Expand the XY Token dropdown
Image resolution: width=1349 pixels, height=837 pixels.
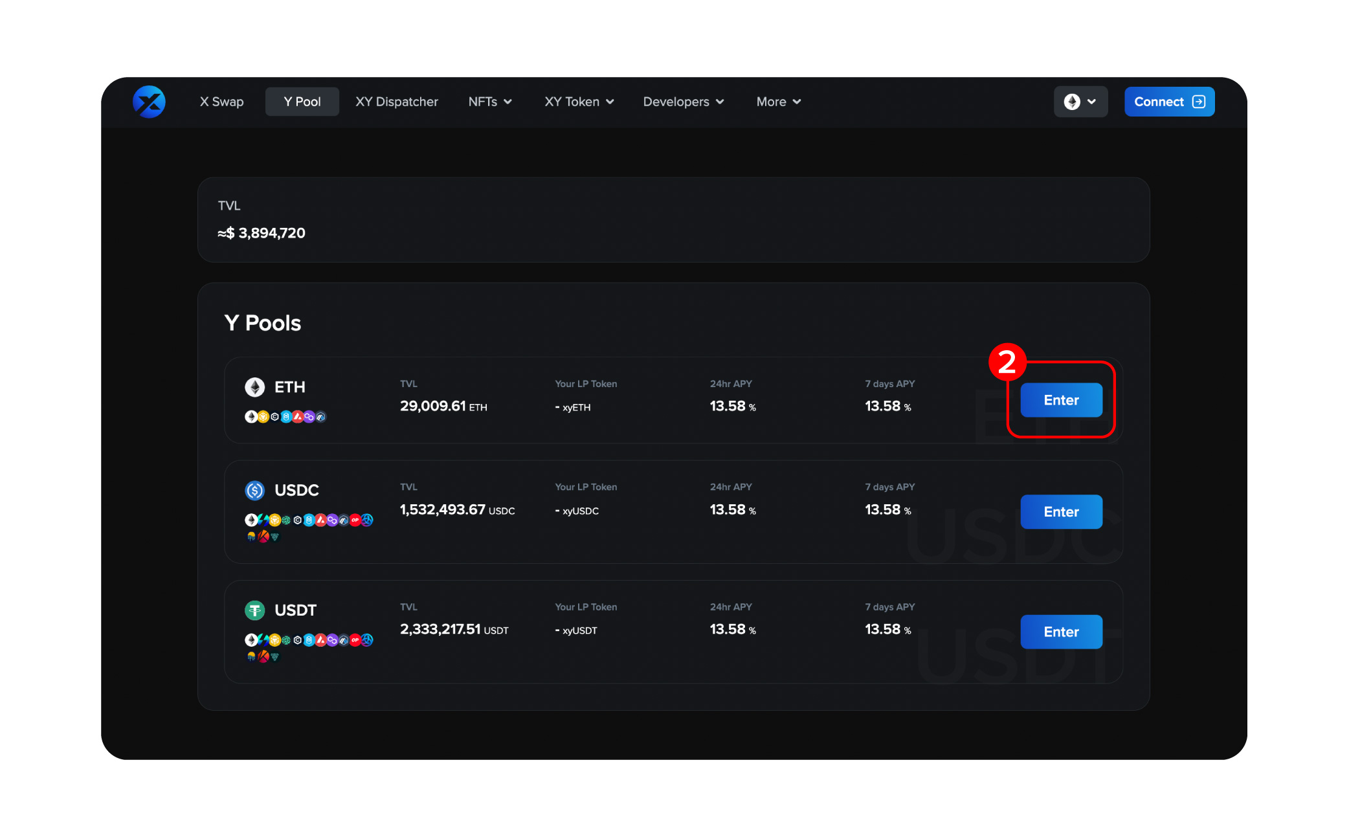[579, 102]
